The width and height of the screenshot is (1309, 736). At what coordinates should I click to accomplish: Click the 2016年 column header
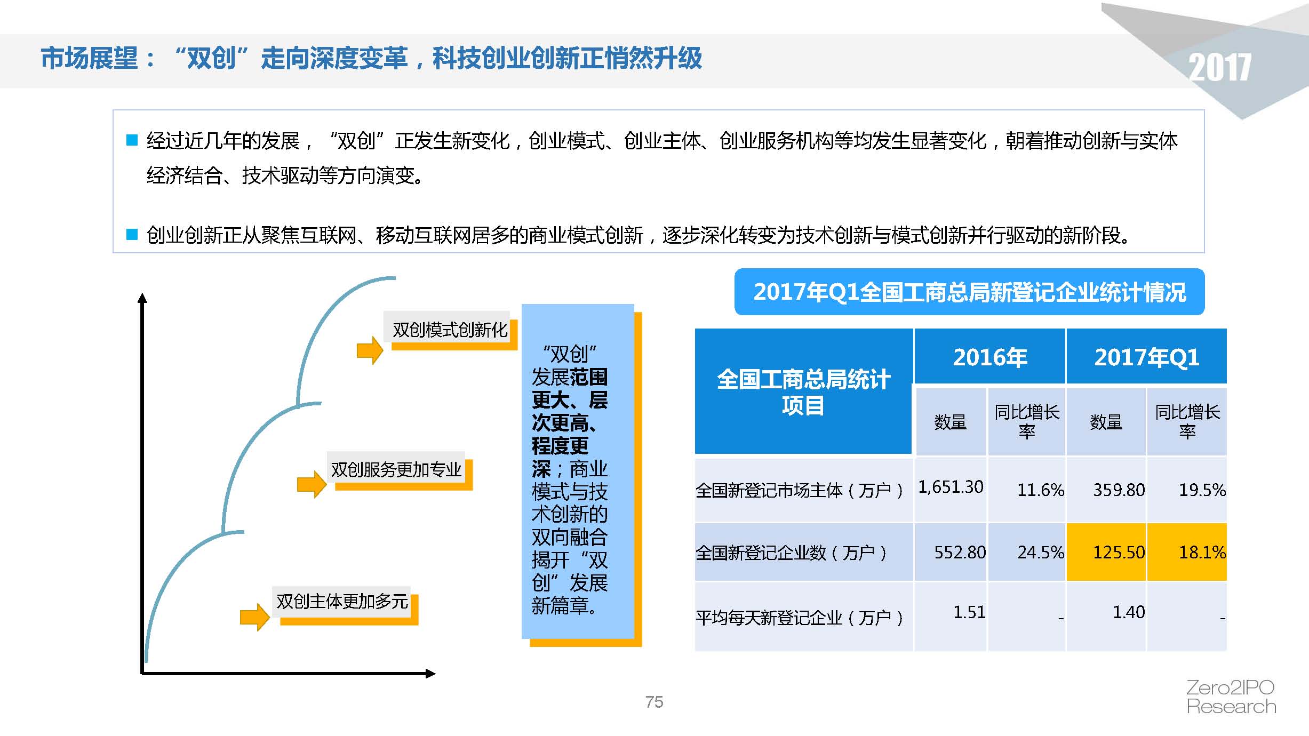tap(989, 357)
